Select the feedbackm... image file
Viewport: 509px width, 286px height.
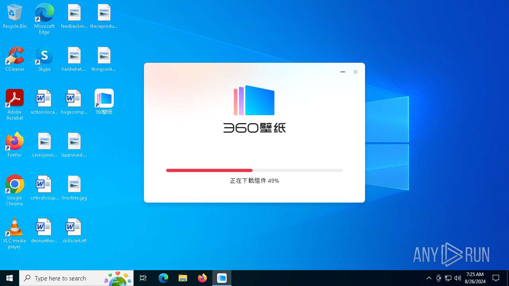click(x=74, y=16)
